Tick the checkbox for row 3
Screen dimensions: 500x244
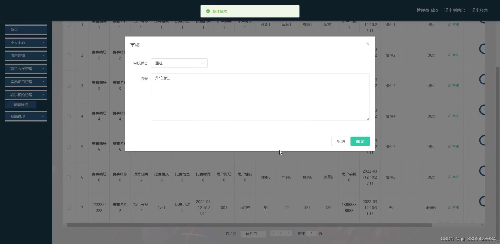tap(69, 86)
